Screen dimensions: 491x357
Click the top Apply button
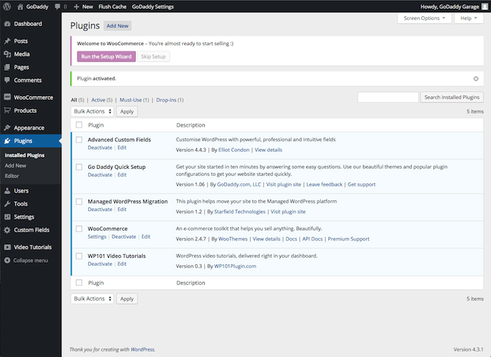point(127,111)
